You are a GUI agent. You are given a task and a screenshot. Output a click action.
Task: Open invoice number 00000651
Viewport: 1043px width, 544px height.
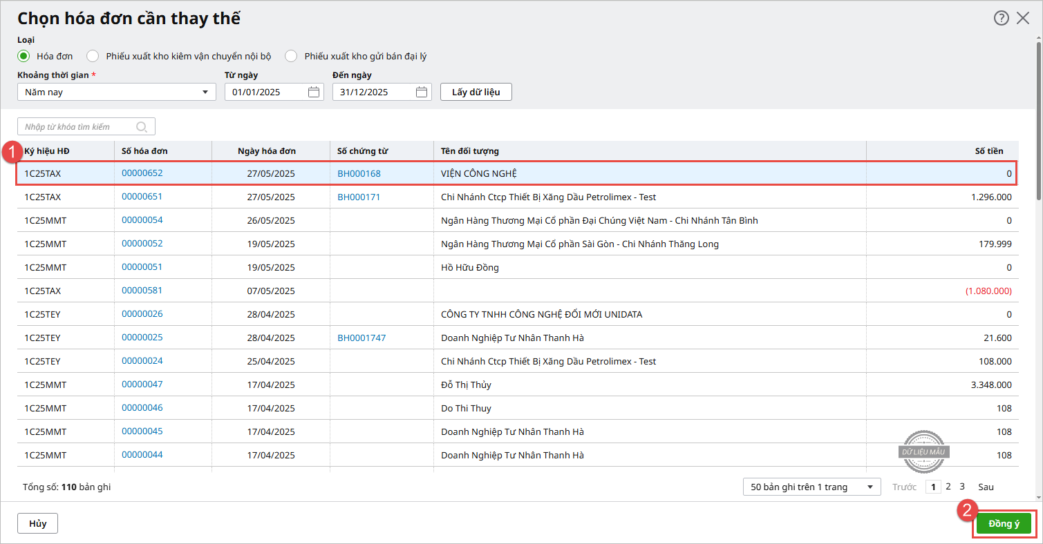click(142, 197)
